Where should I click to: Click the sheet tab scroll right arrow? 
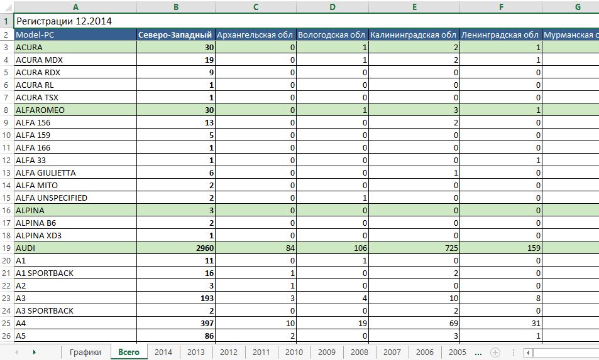(35, 352)
